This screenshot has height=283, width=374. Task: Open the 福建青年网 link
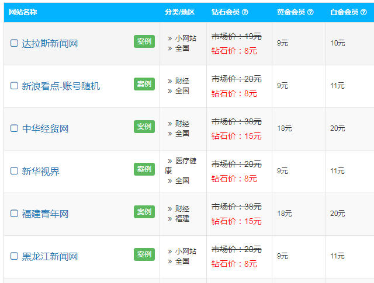(x=45, y=214)
